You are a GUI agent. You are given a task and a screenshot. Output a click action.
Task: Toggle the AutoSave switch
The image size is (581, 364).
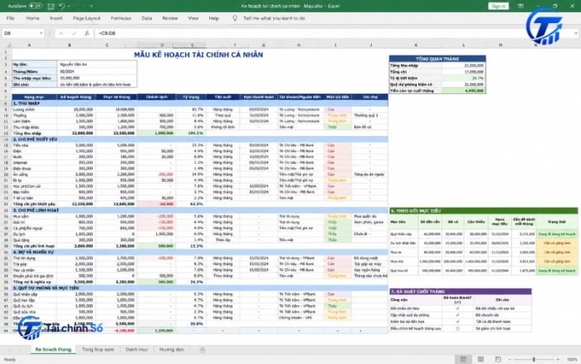click(x=36, y=6)
